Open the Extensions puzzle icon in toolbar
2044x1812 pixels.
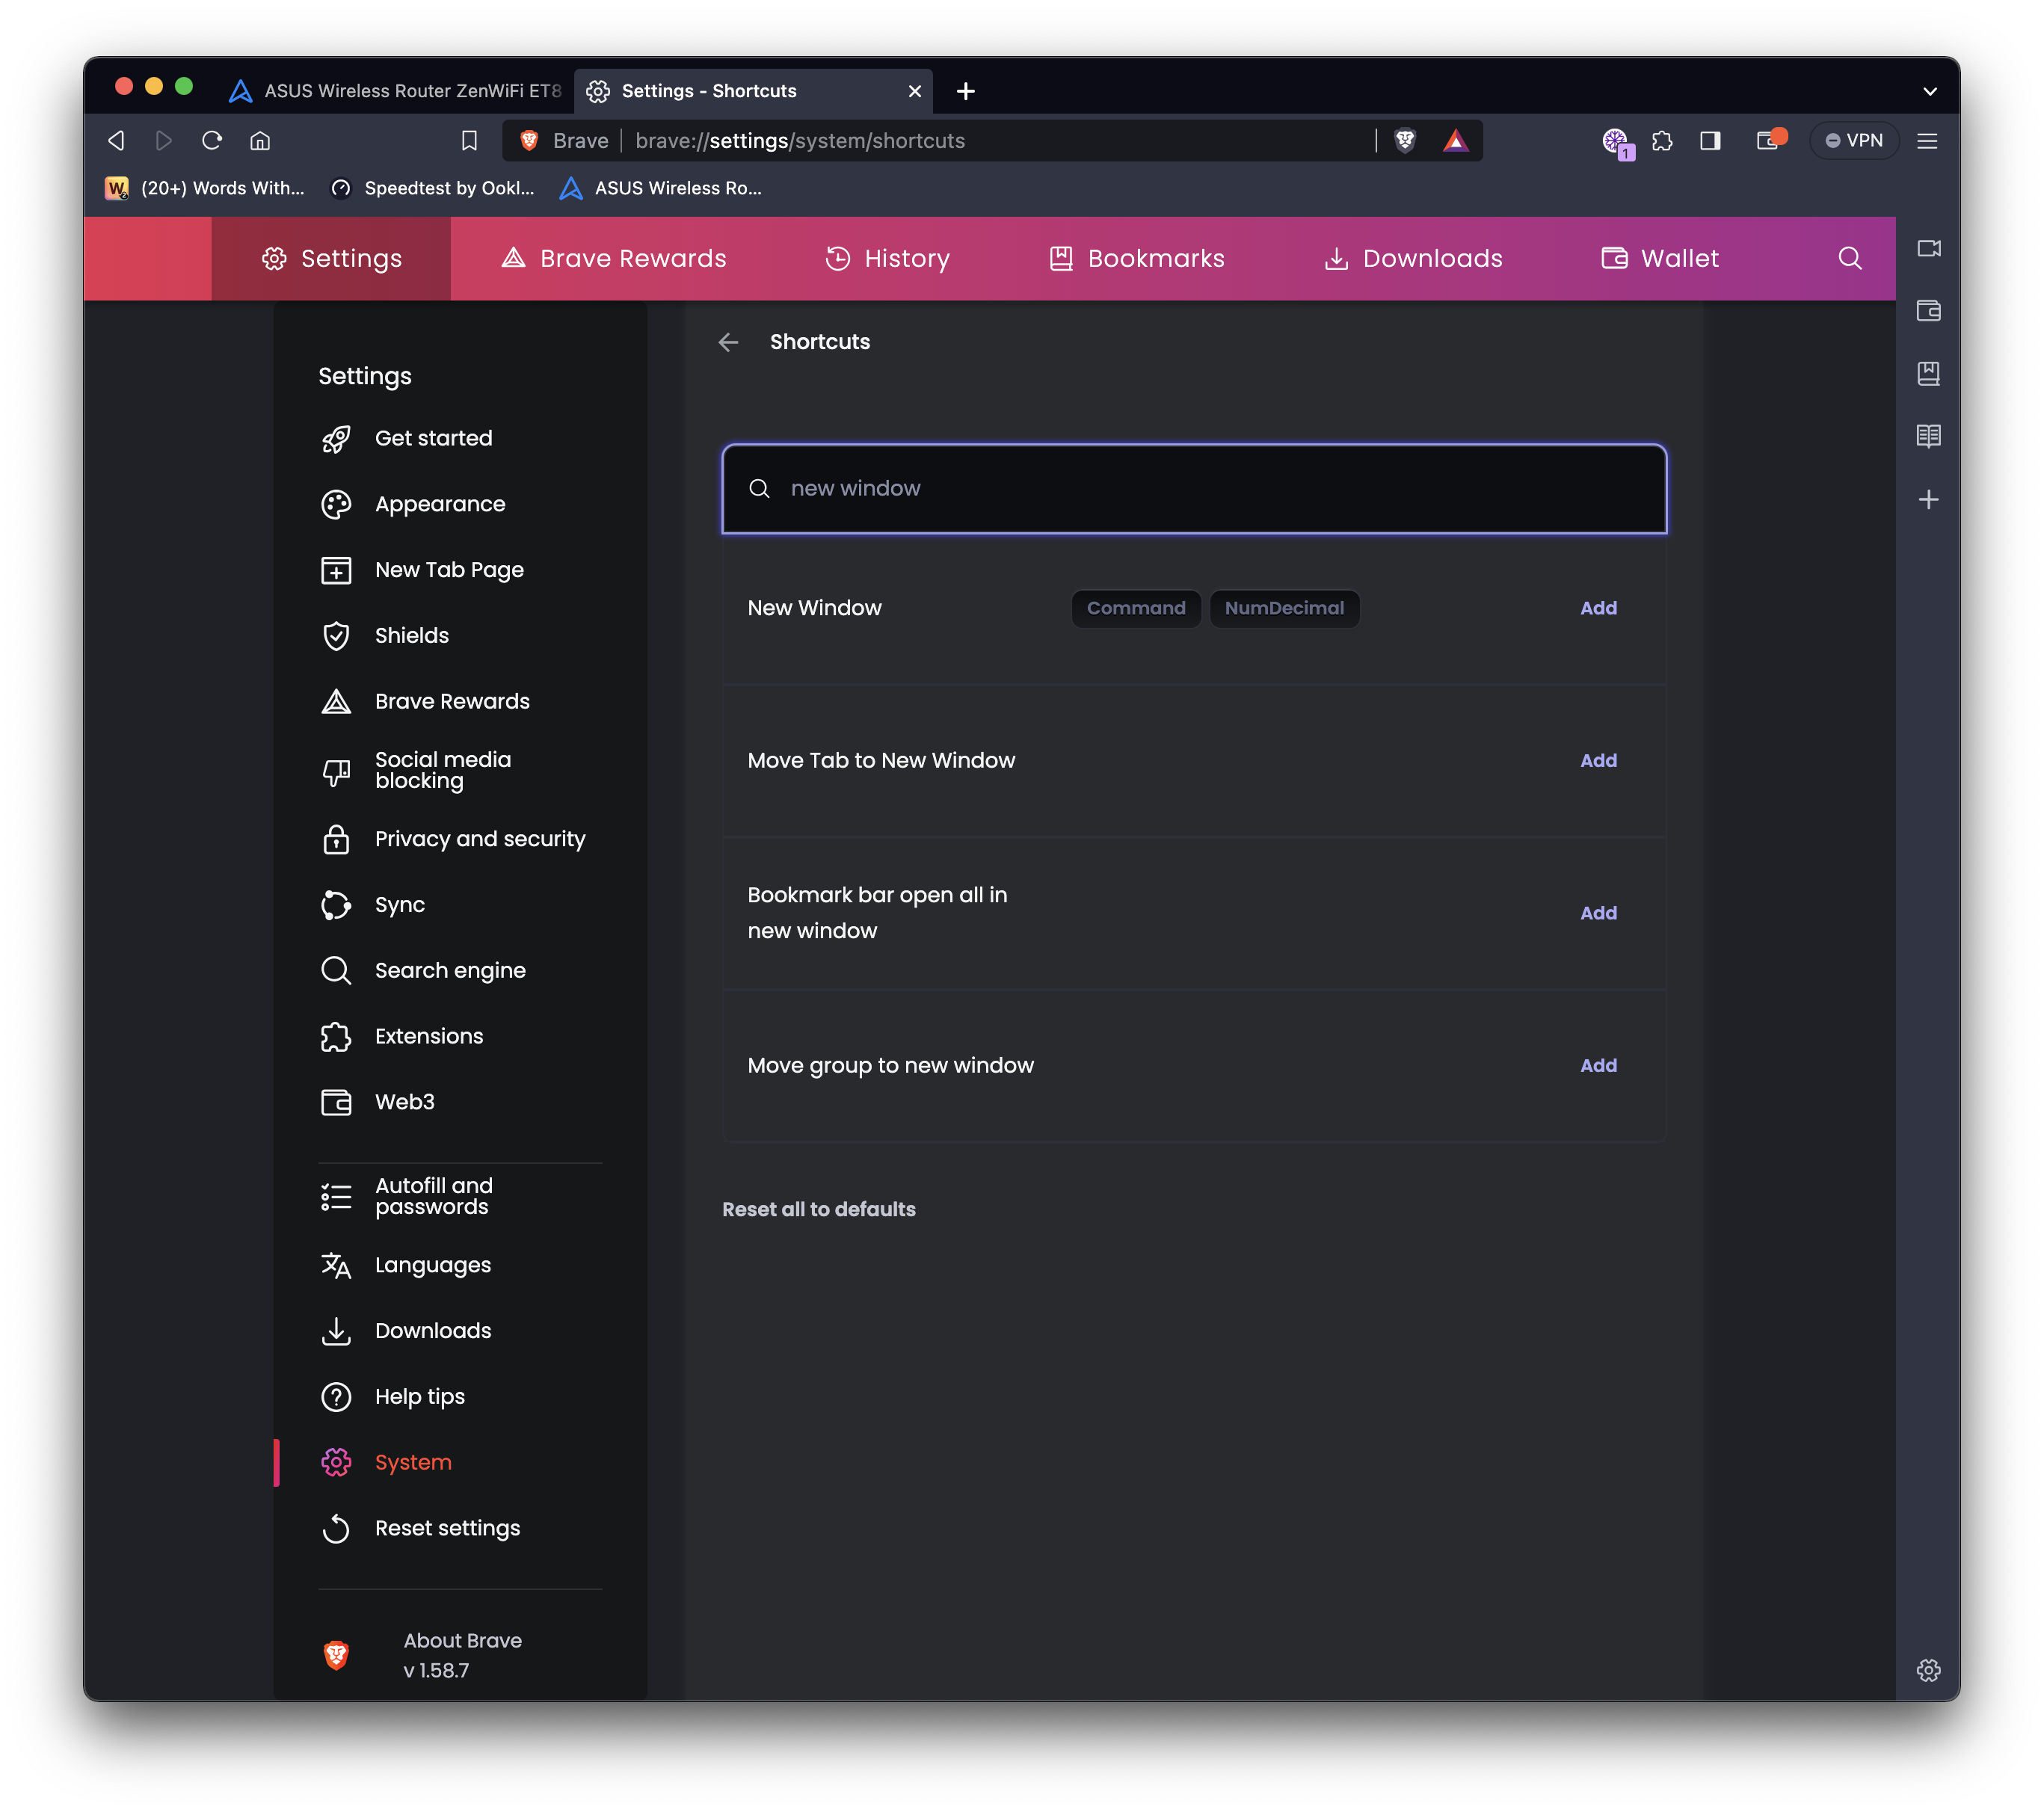[1662, 141]
